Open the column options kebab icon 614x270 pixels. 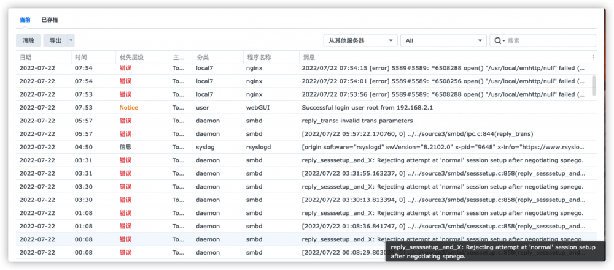(593, 58)
